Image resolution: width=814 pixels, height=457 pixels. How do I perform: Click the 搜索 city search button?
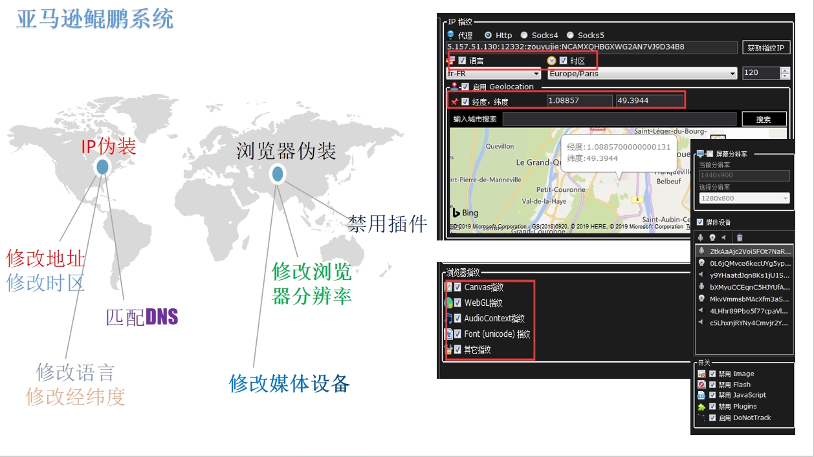pos(764,119)
